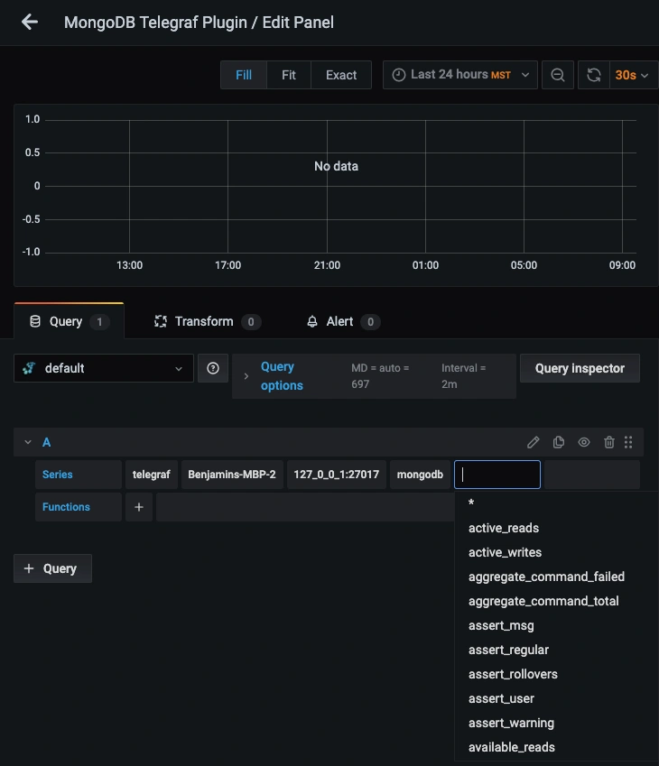Screen dimensions: 659x766
Task: Click the drag handle icon on query A
Action: click(628, 442)
